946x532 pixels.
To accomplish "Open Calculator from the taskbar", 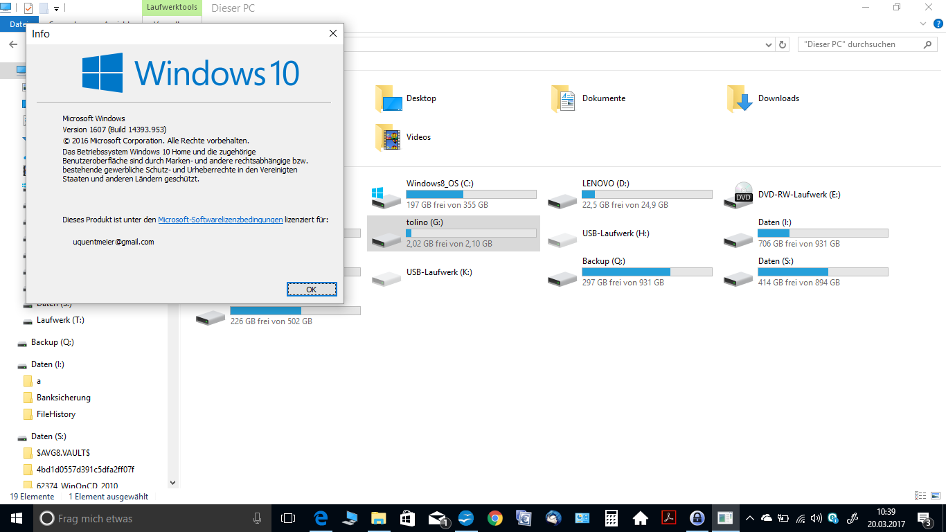I will click(x=611, y=518).
